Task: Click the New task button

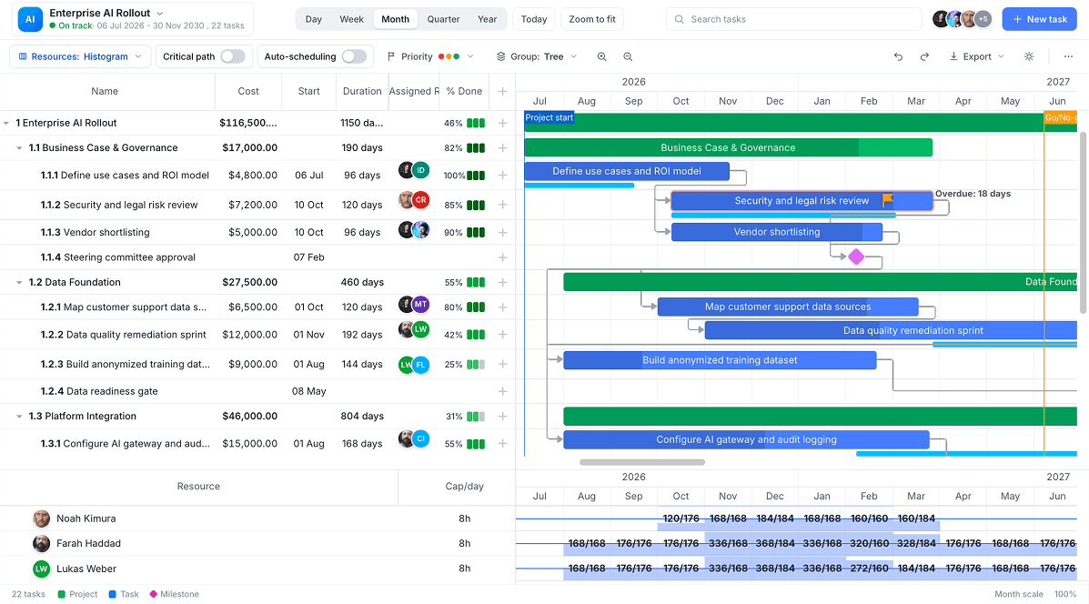Action: pyautogui.click(x=1039, y=19)
